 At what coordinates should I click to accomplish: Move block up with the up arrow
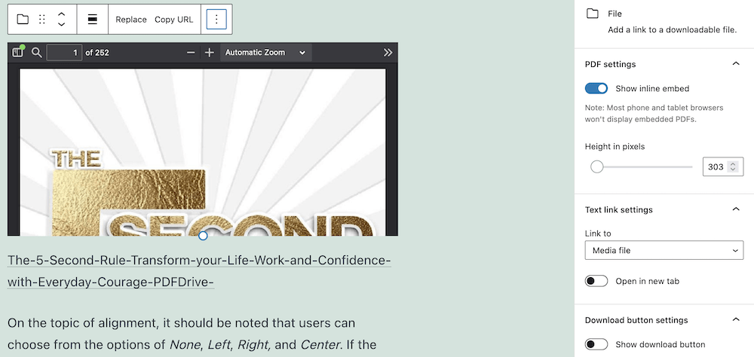(x=61, y=14)
